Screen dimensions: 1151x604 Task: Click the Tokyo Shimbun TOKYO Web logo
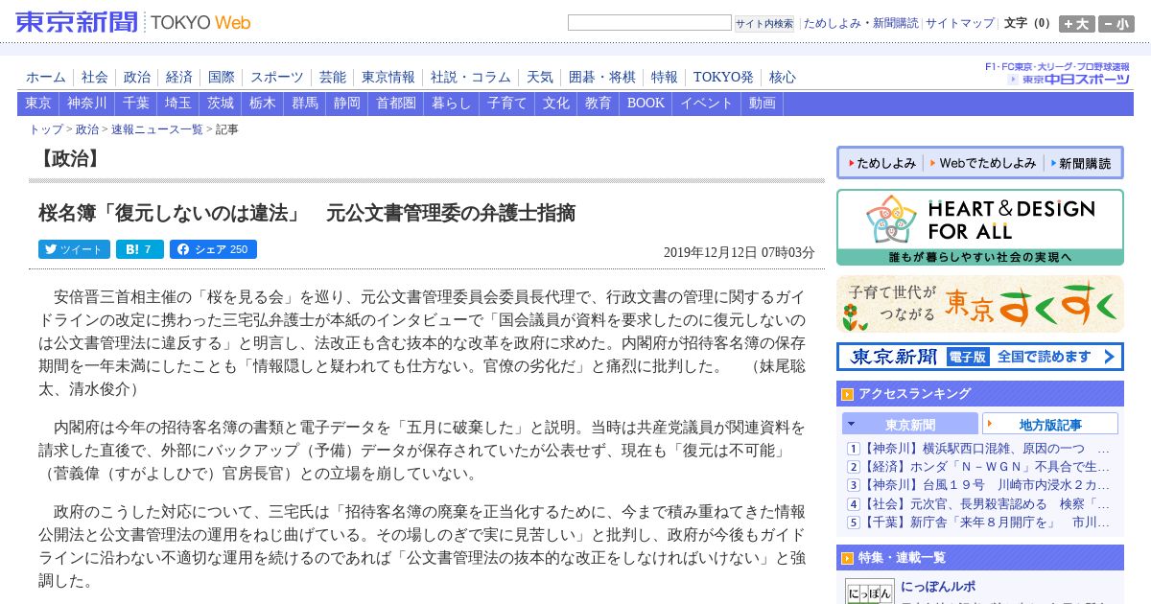(x=133, y=22)
